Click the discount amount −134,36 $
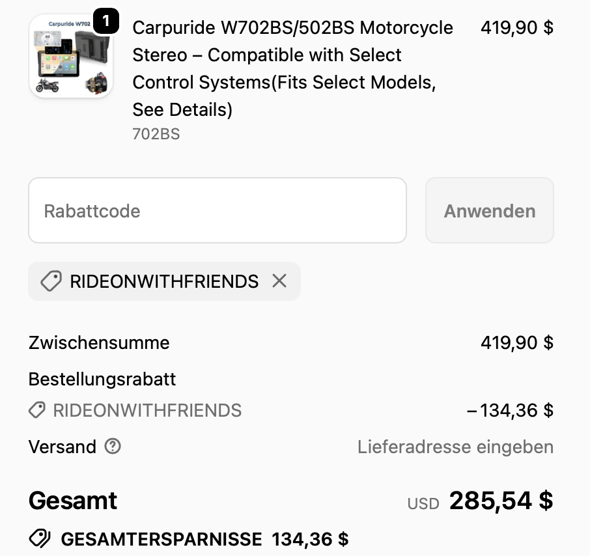 pyautogui.click(x=510, y=410)
